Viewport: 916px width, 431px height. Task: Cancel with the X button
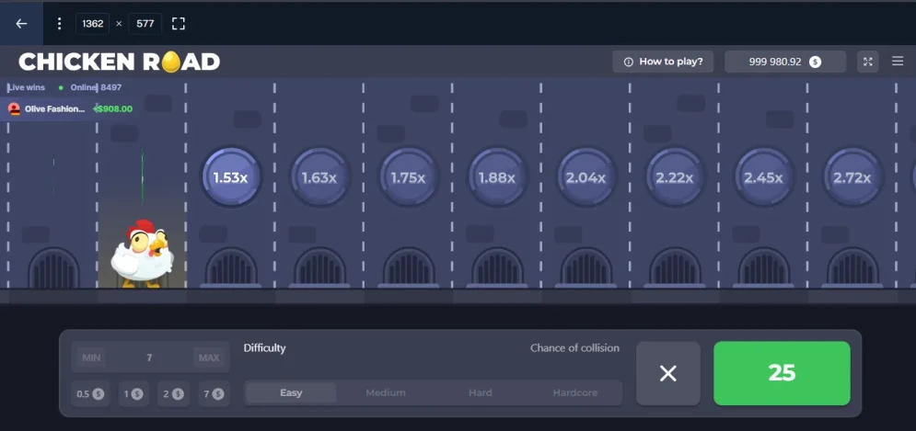tap(668, 373)
